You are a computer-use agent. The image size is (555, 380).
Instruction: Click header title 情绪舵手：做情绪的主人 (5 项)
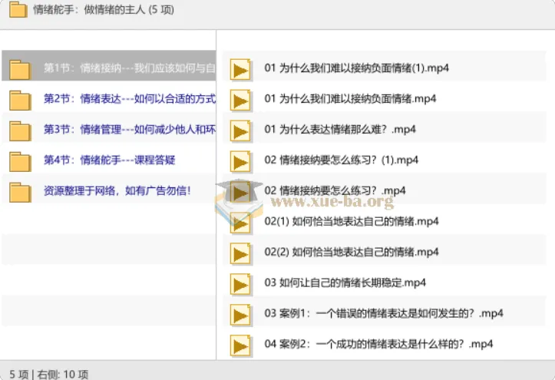[x=104, y=9]
